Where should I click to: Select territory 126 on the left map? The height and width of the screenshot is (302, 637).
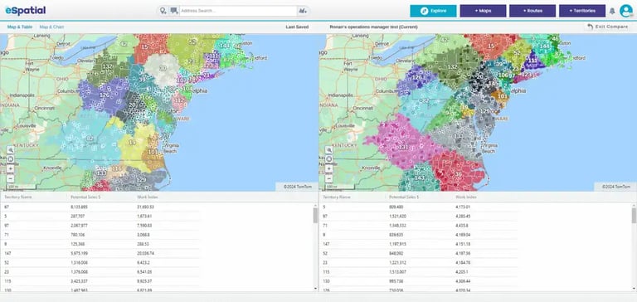tap(105, 95)
